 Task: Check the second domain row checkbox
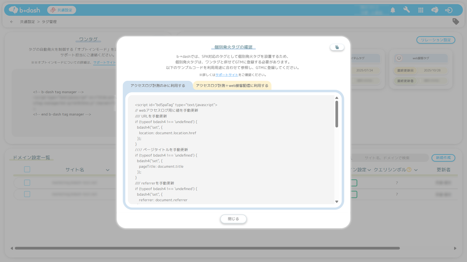(x=27, y=194)
